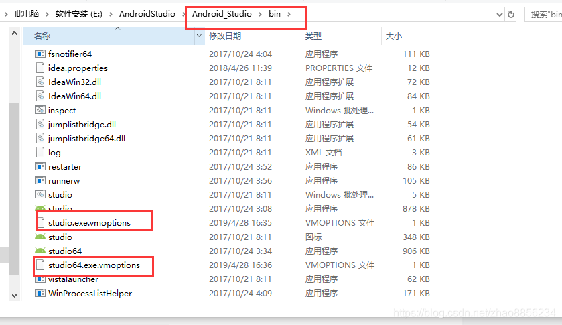Click the IdeaWin32.dll file icon

point(40,82)
